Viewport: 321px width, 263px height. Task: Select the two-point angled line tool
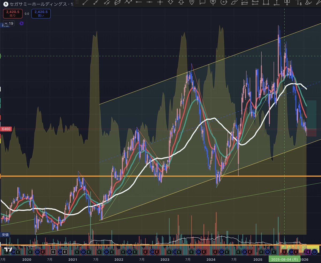click(x=96, y=2)
